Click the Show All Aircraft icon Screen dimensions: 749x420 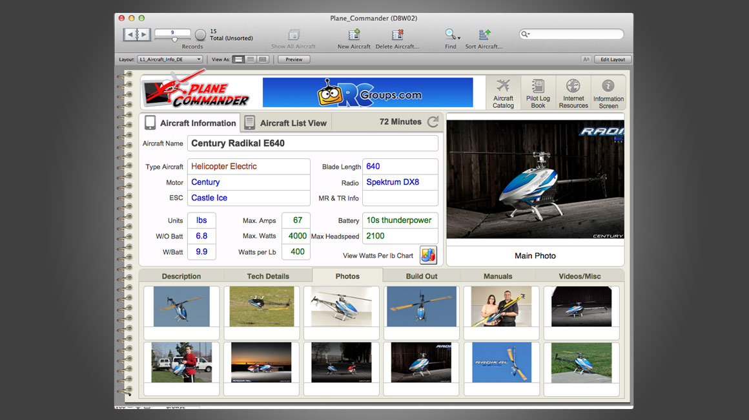pyautogui.click(x=294, y=34)
